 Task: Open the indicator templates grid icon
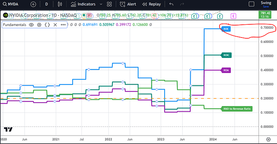[x=109, y=4]
